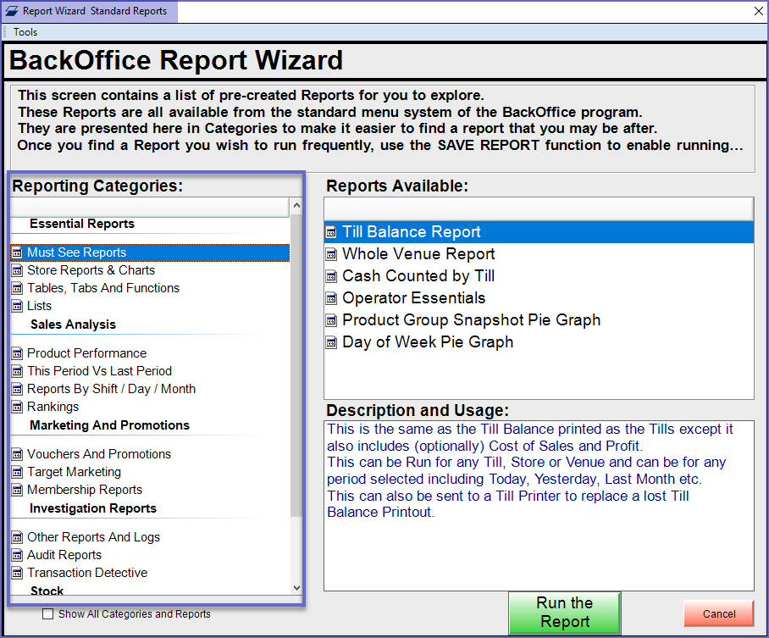Click the icon next to Whole Venue Report
This screenshot has width=769, height=638.
(331, 254)
